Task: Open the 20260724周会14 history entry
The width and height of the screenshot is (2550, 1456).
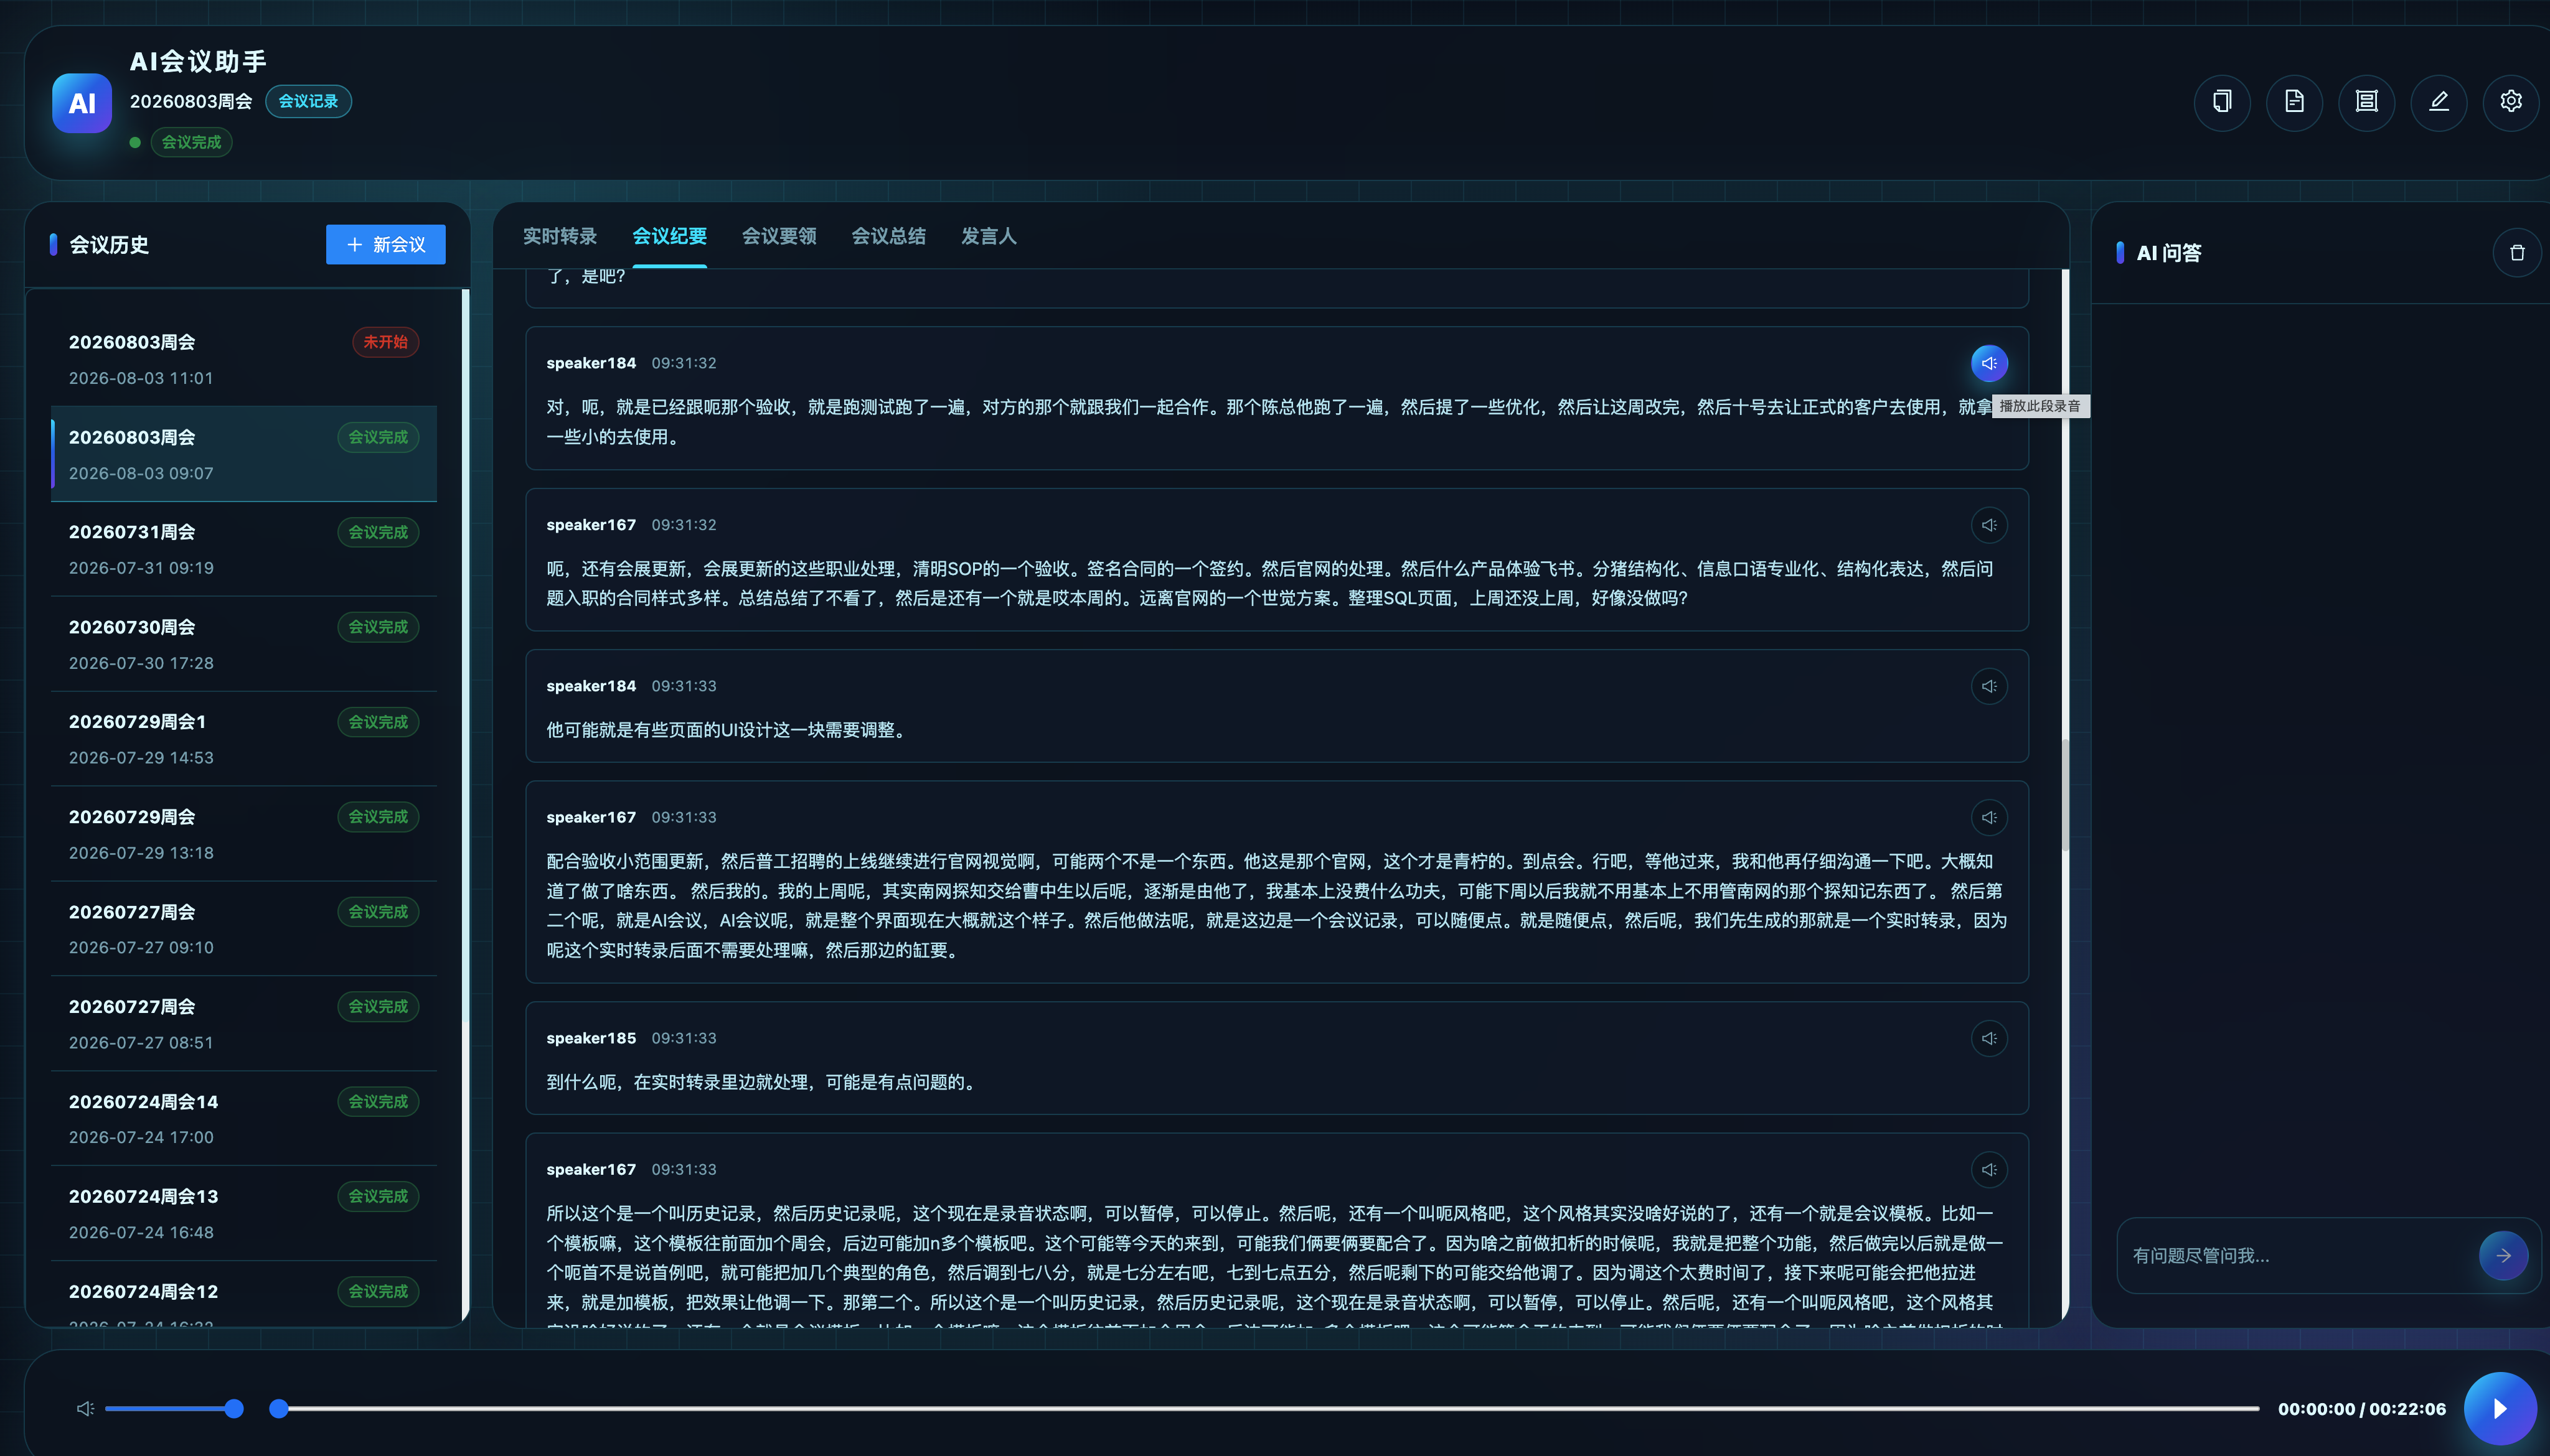Action: click(244, 1118)
